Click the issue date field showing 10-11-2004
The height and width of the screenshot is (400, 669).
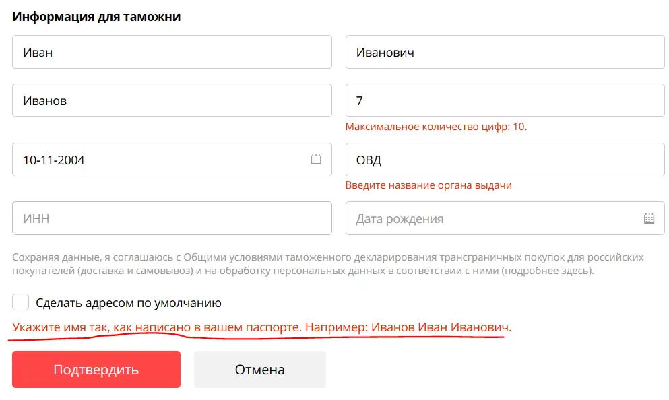pyautogui.click(x=172, y=160)
